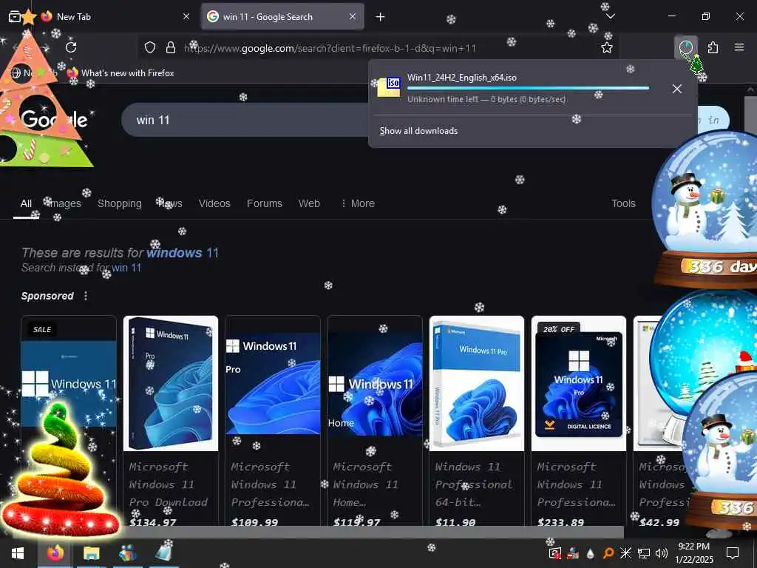Cancel the Win11 ISO download
757x568 pixels.
point(677,89)
